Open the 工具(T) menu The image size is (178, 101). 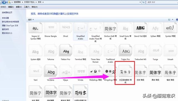(27, 7)
